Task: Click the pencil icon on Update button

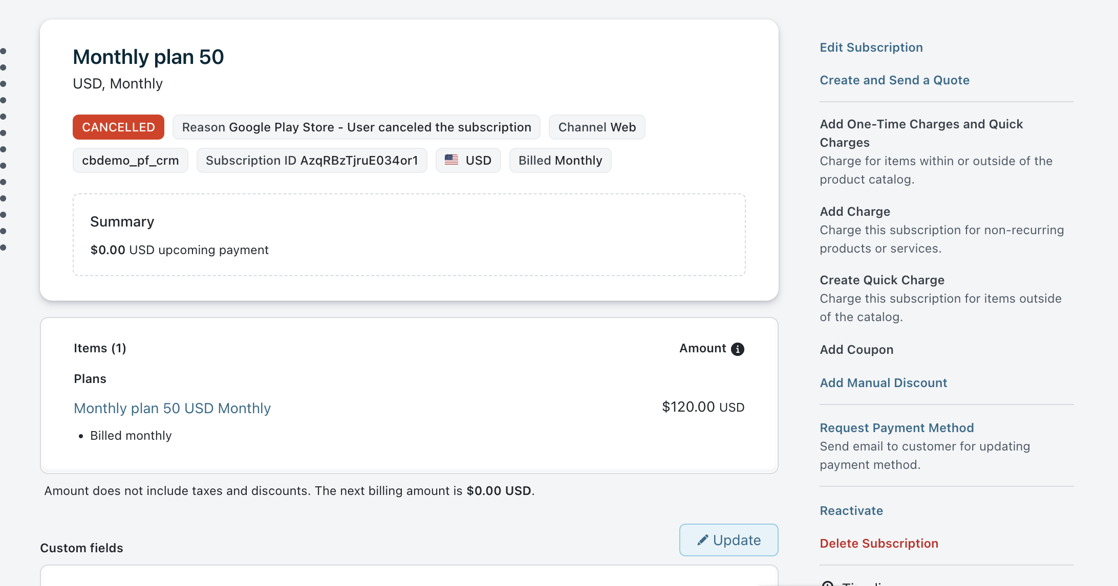Action: coord(703,540)
